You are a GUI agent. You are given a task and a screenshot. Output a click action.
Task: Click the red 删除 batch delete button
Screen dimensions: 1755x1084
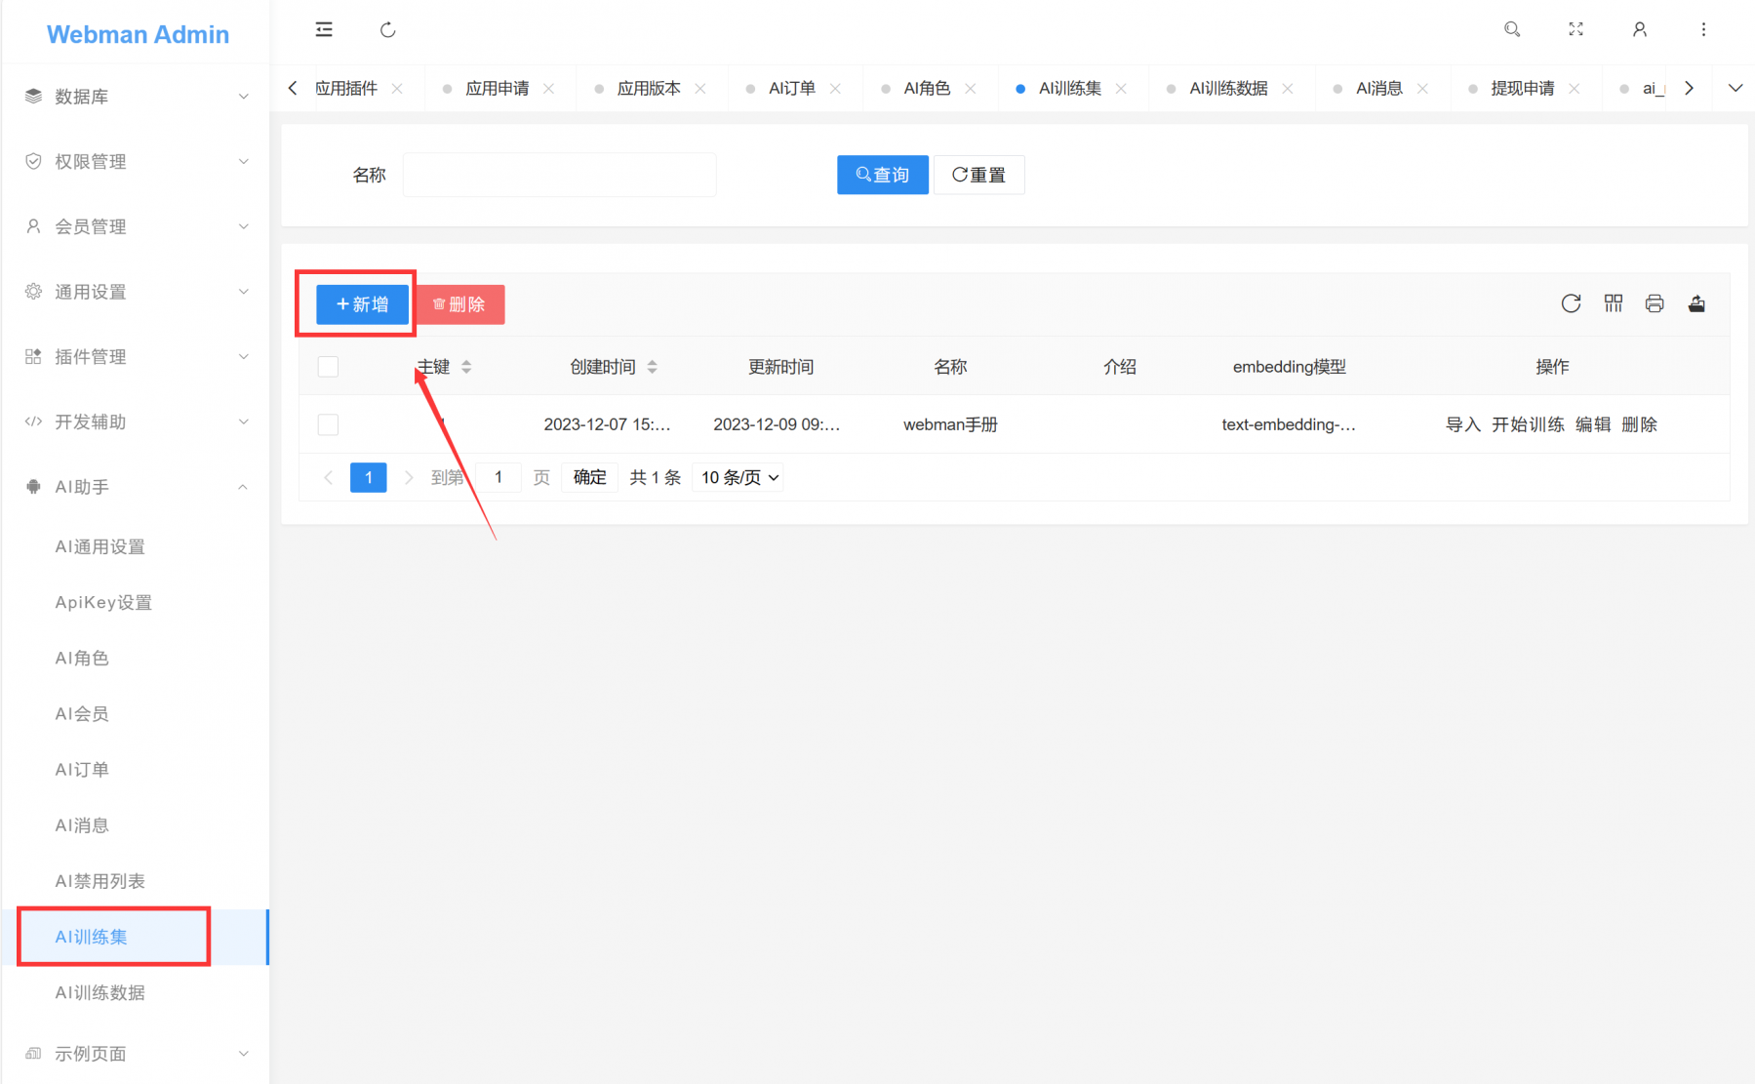[x=459, y=304]
